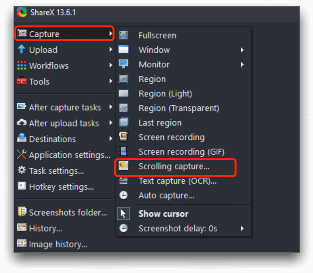Click the ShareX logo in the title bar

point(21,12)
